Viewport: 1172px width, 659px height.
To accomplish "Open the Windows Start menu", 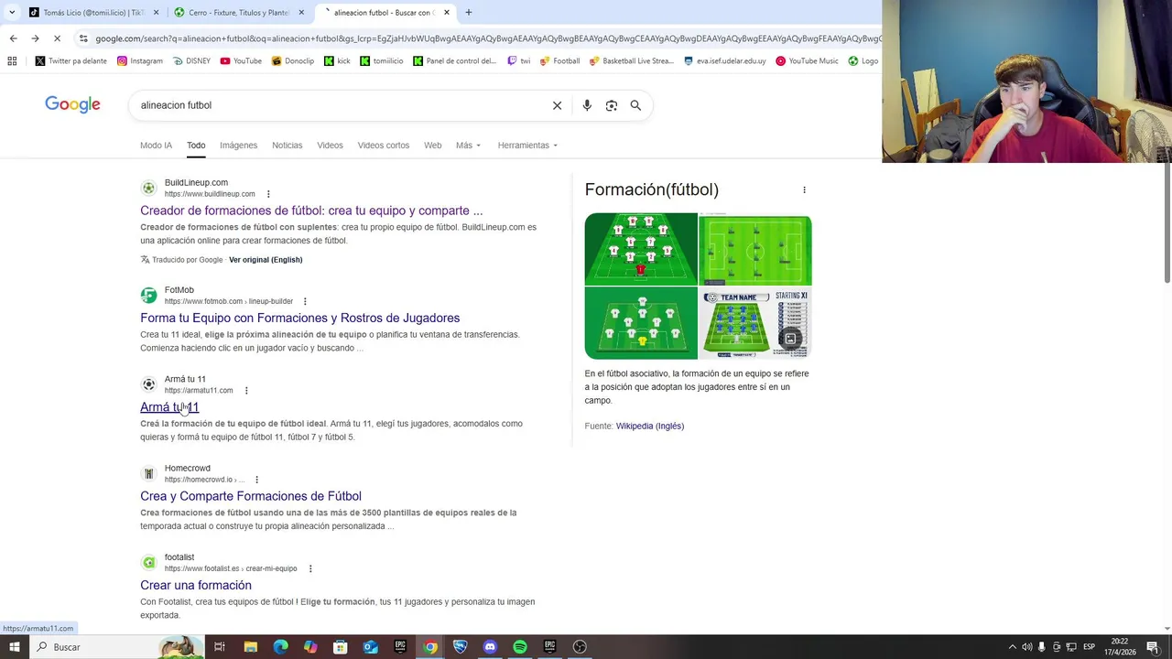I will click(x=14, y=647).
